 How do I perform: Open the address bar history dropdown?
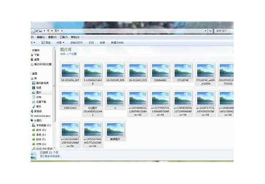point(205,31)
